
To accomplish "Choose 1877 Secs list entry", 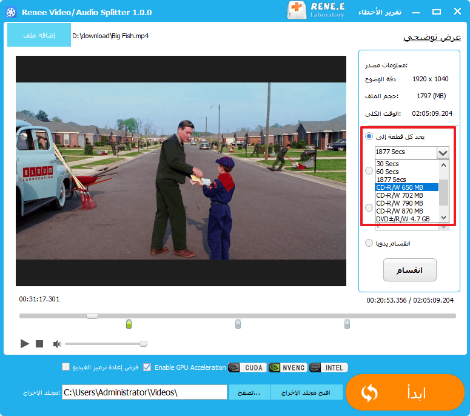I will tap(407, 179).
